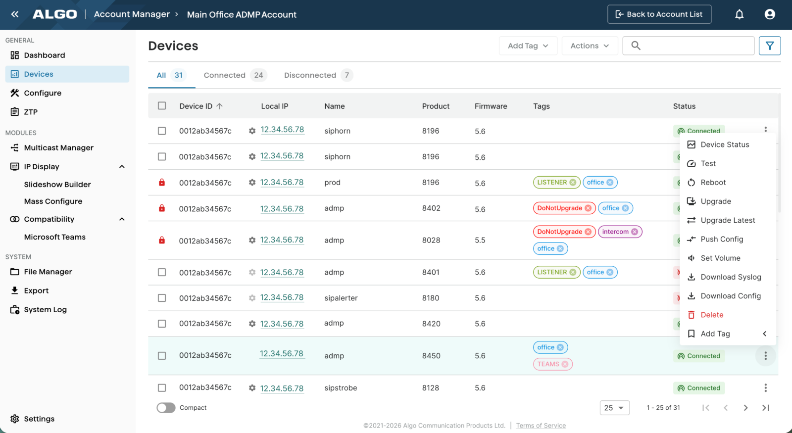Click Back to Account List button
Viewport: 792px width, 433px height.
click(659, 14)
